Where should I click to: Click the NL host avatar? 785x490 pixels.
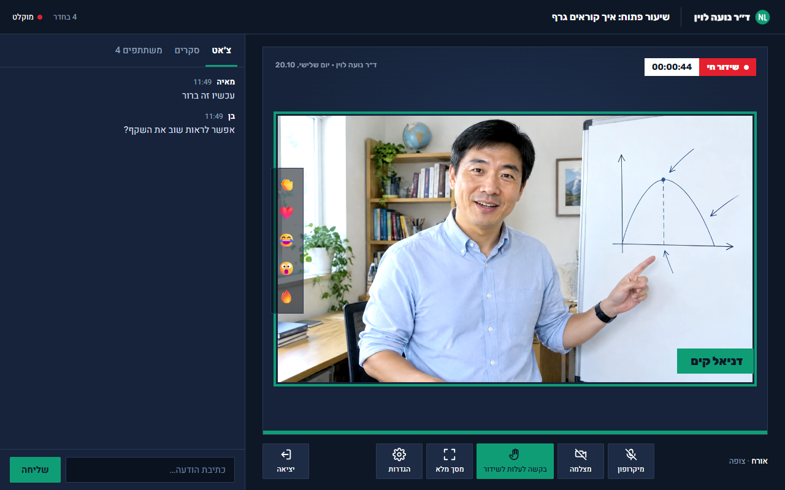(x=762, y=17)
